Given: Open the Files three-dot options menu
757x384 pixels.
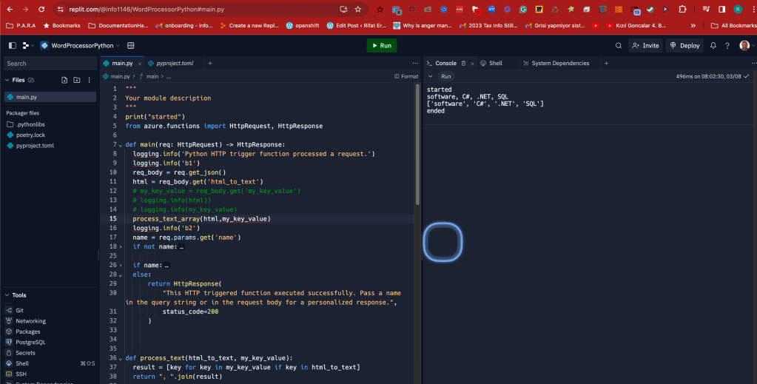Looking at the screenshot, I should pos(90,80).
